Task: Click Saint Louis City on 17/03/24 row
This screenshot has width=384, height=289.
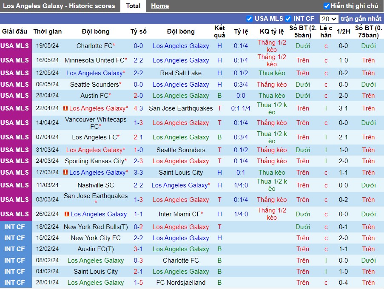Action: 181,173
